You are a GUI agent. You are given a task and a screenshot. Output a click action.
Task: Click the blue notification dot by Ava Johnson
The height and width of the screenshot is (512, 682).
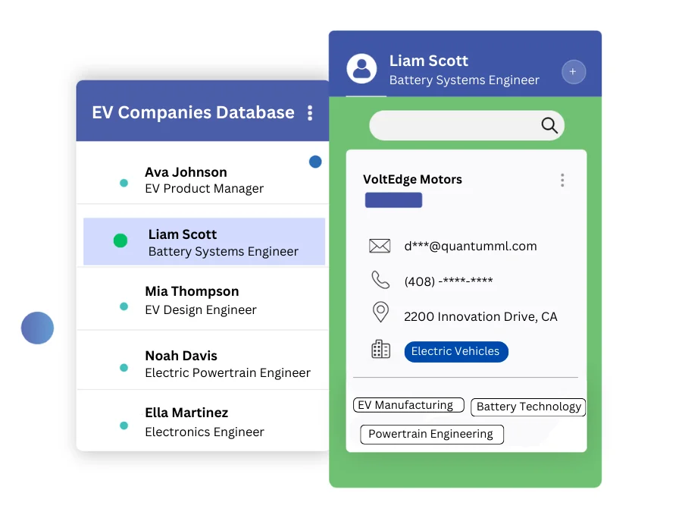click(315, 162)
